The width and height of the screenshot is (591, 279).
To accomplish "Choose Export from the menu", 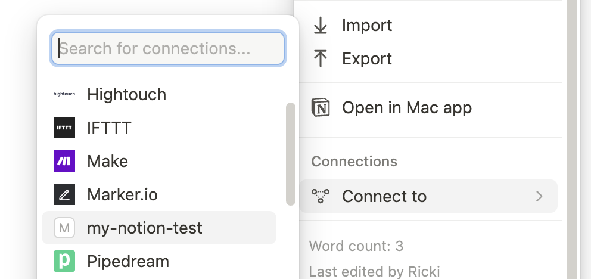I will tap(366, 58).
